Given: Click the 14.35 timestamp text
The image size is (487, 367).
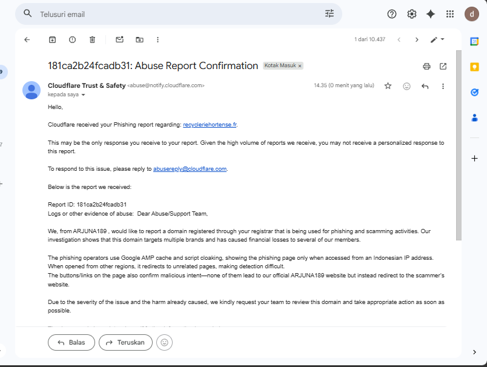Looking at the screenshot, I should [x=344, y=85].
